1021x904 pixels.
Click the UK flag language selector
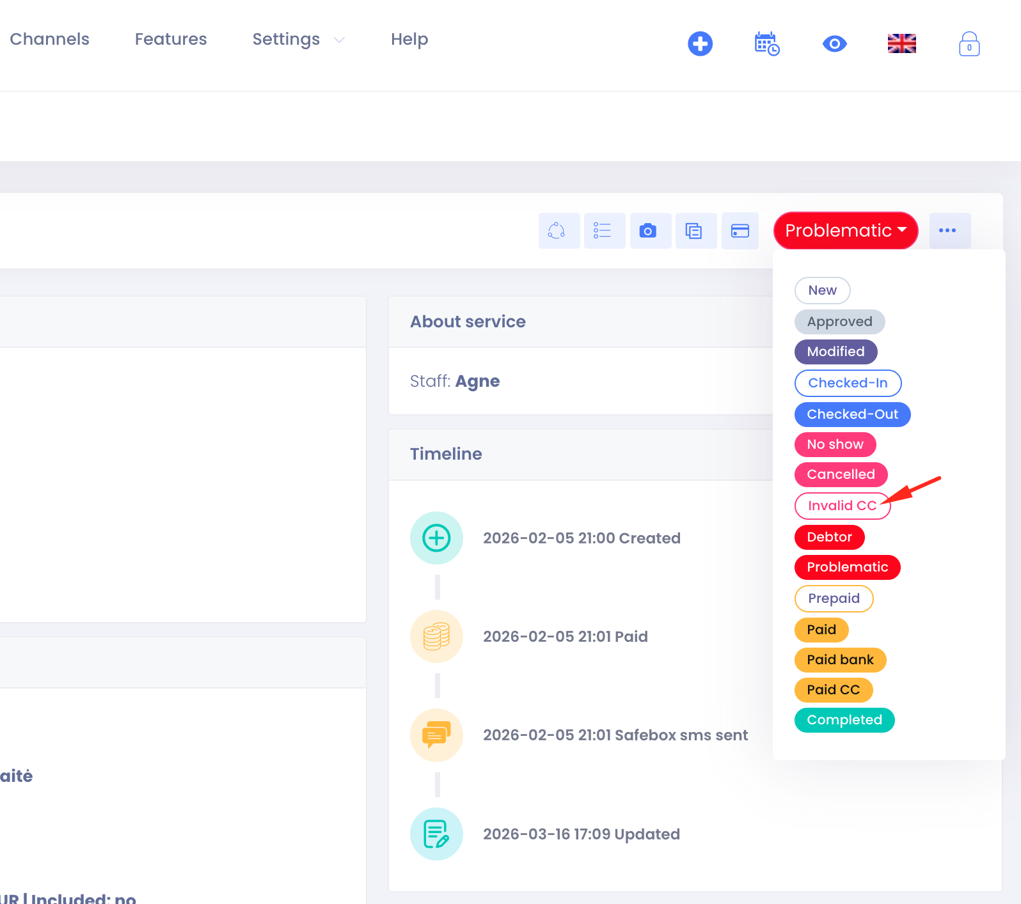coord(901,44)
